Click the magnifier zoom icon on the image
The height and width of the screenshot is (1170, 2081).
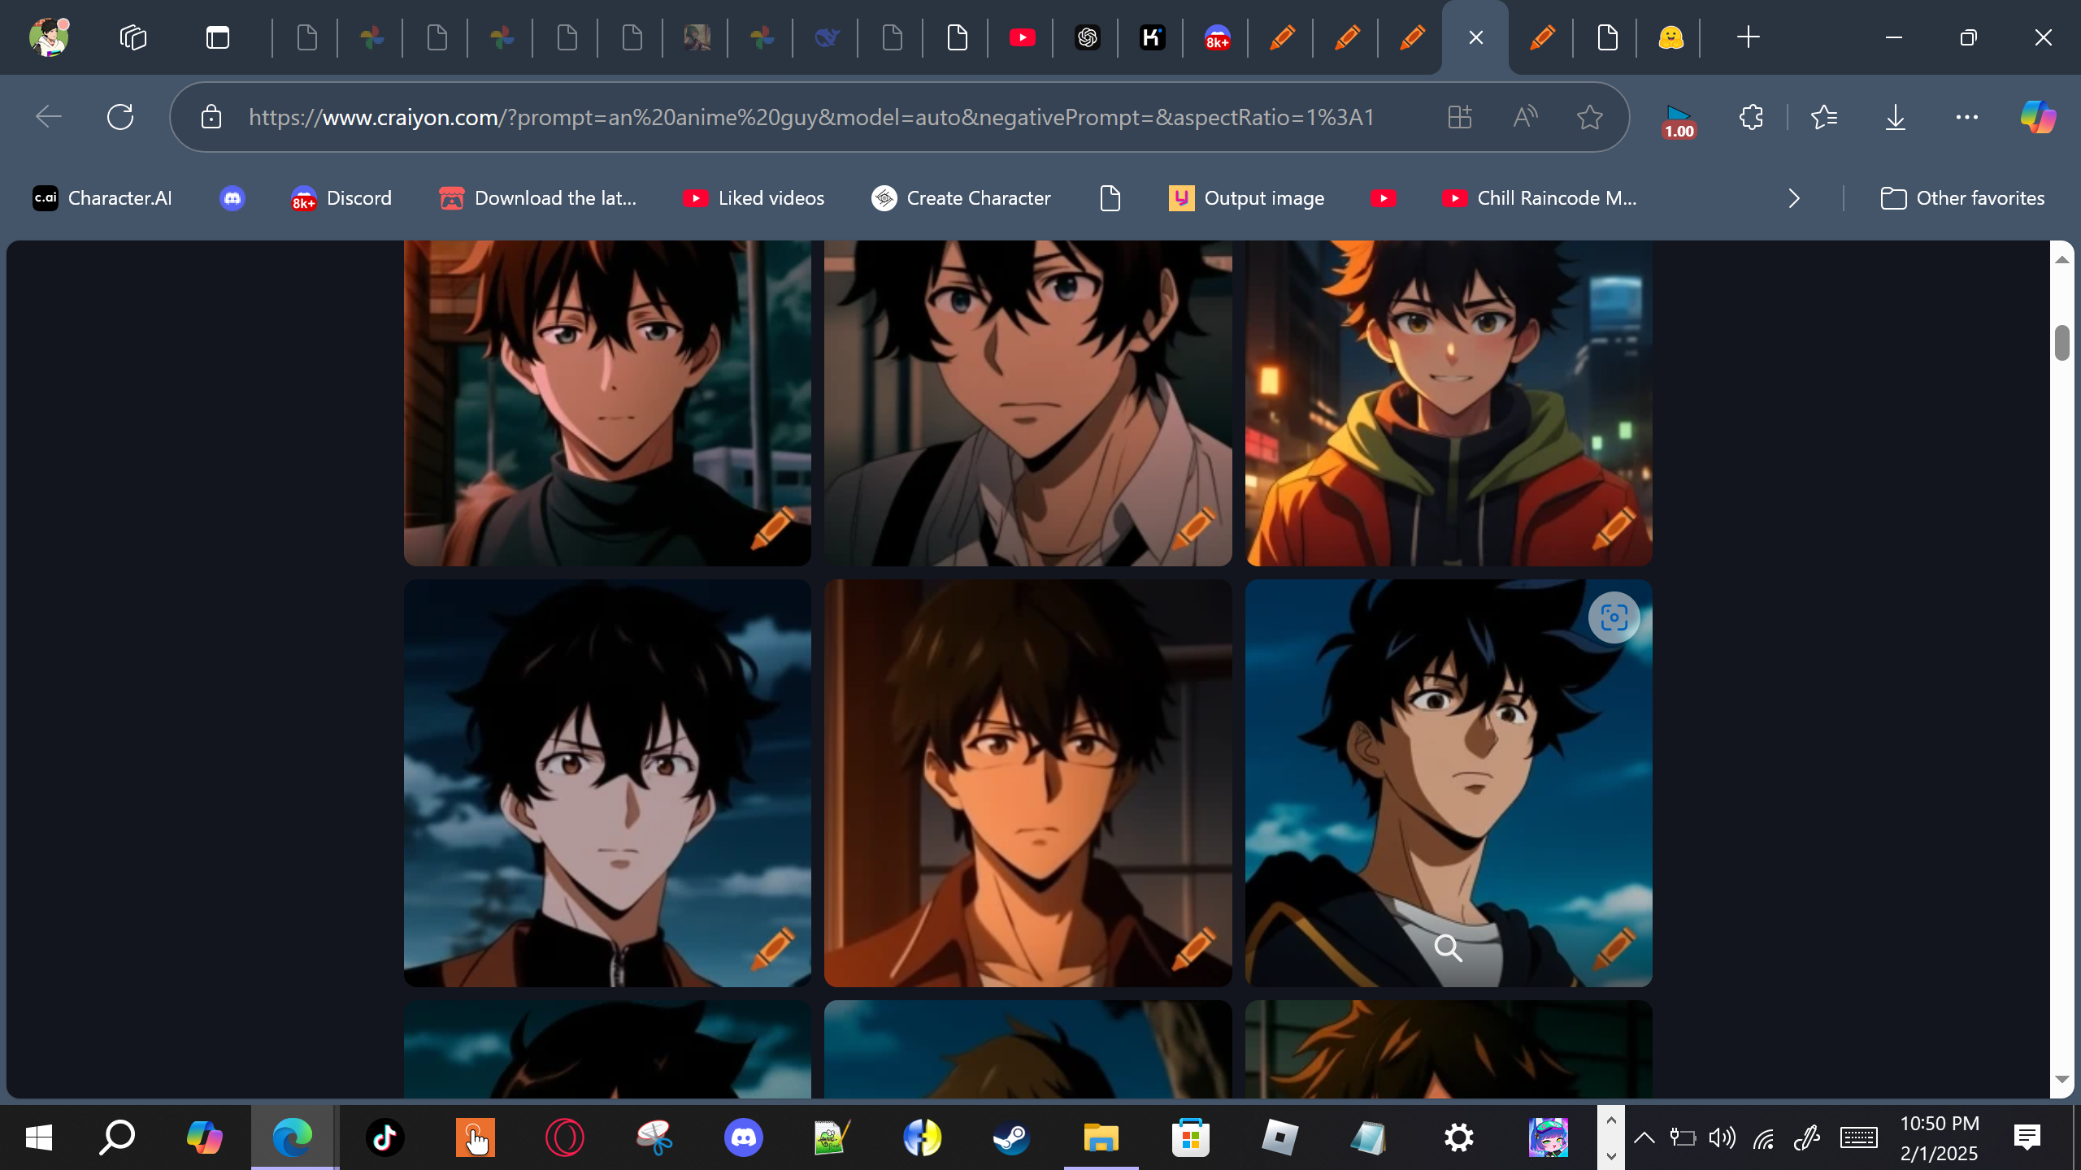tap(1448, 947)
